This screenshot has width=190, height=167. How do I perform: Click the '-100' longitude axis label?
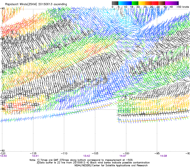(x=126, y=154)
